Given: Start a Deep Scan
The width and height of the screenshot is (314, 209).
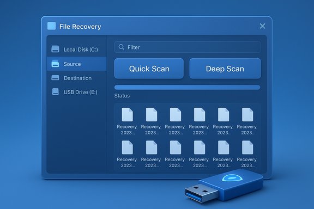Looking at the screenshot, I should [225, 69].
